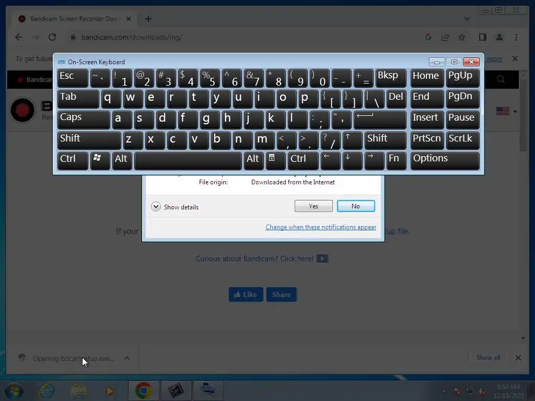The image size is (535, 401).
Task: Click the space bar on On-Screen Keyboard
Action: [188, 161]
